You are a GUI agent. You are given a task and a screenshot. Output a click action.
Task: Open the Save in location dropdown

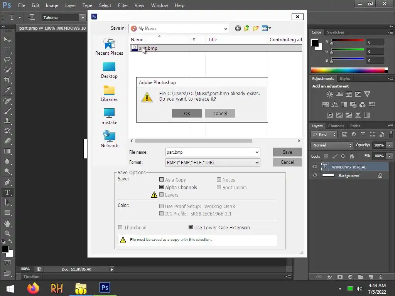(x=226, y=29)
